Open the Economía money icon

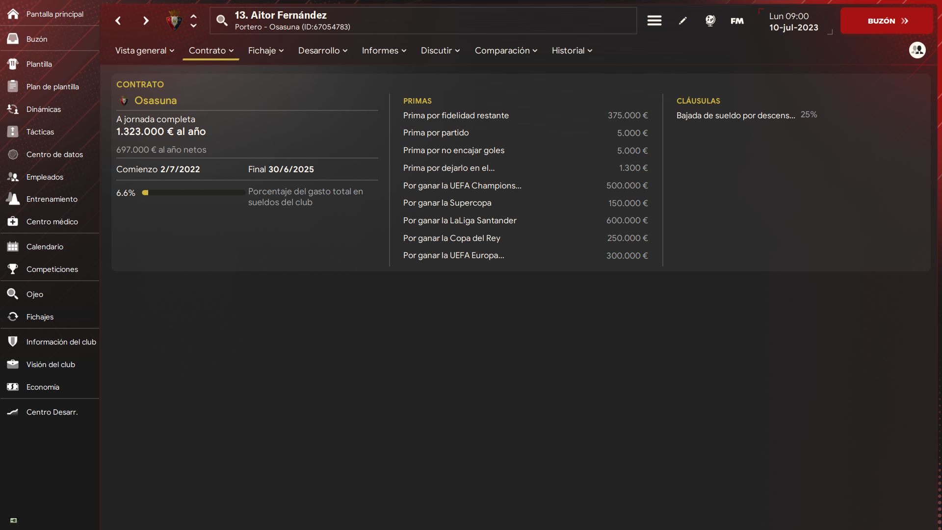click(x=13, y=387)
